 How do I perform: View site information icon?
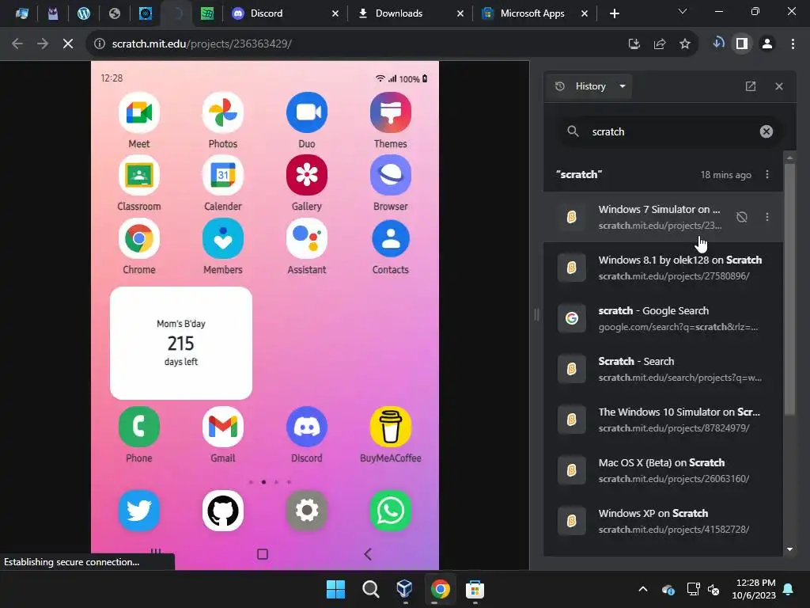pos(99,44)
